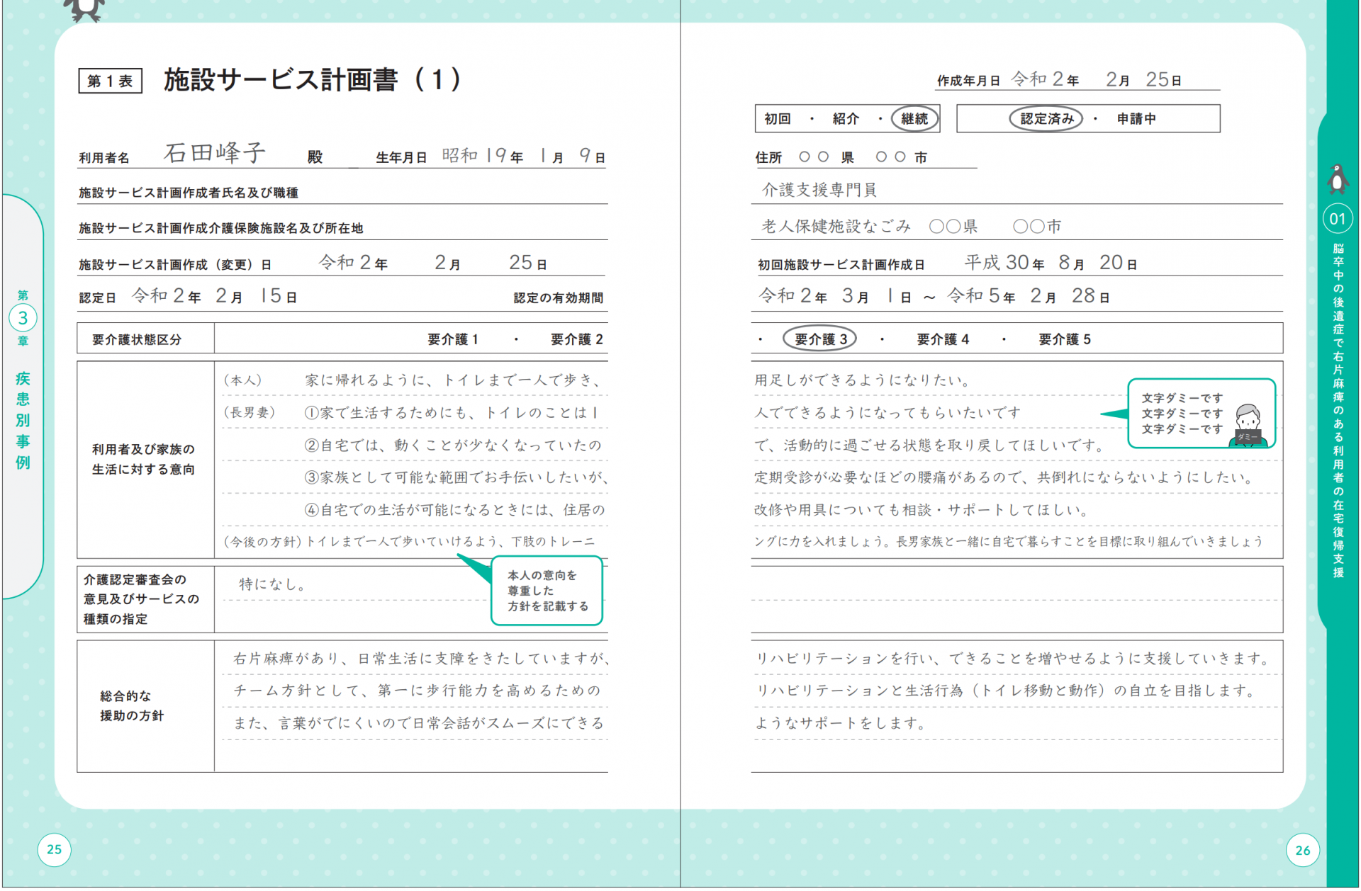Choose the 要介護 5 care level
This screenshot has height=891, width=1361.
(1064, 339)
